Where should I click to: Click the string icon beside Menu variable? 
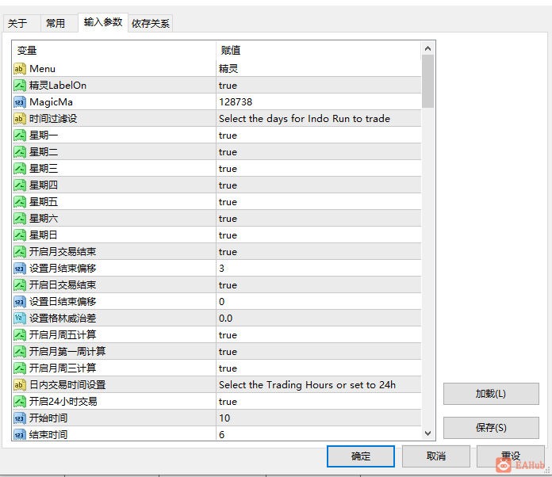coord(20,69)
